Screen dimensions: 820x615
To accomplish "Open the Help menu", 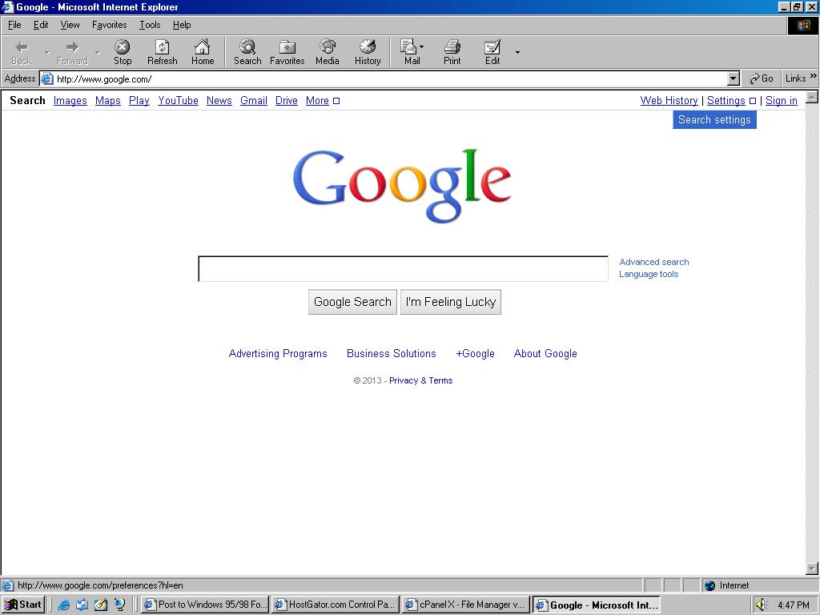I will (182, 25).
